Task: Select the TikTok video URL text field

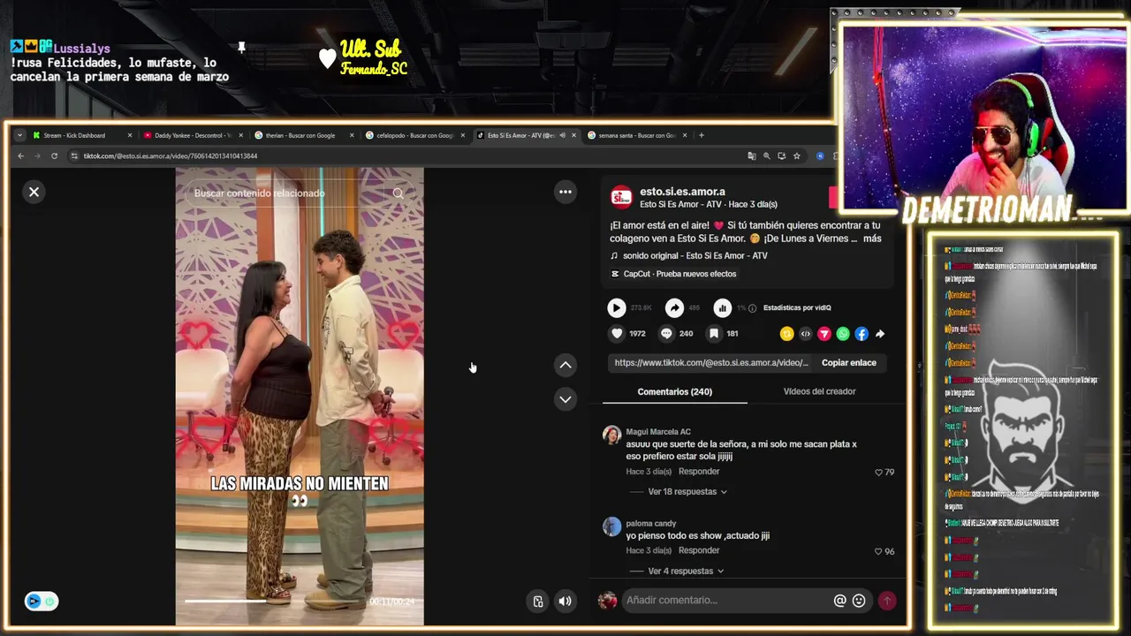Action: [711, 363]
